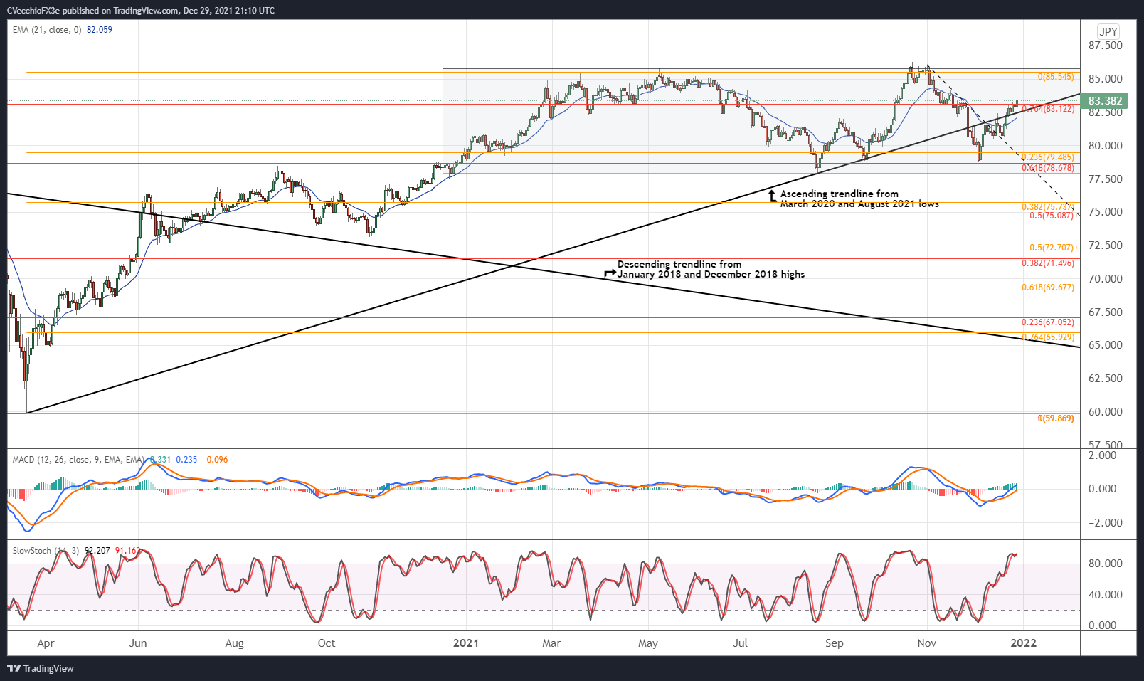
Task: Click 2.000 on the MACD axis
Action: [x=1103, y=455]
